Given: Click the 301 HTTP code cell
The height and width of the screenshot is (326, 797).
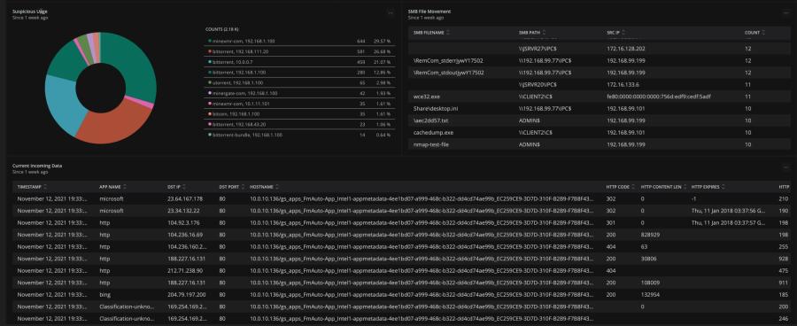Looking at the screenshot, I should tap(611, 222).
